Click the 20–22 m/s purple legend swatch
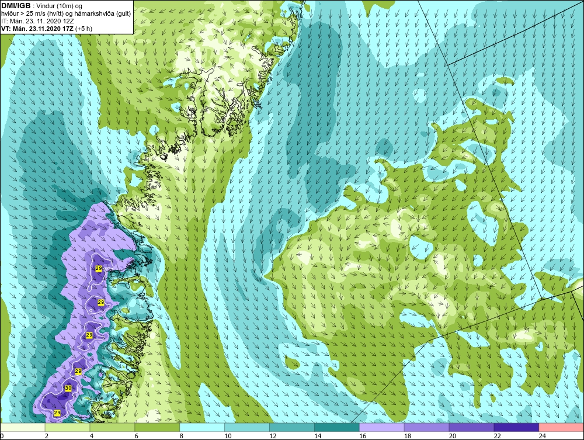 (471, 427)
